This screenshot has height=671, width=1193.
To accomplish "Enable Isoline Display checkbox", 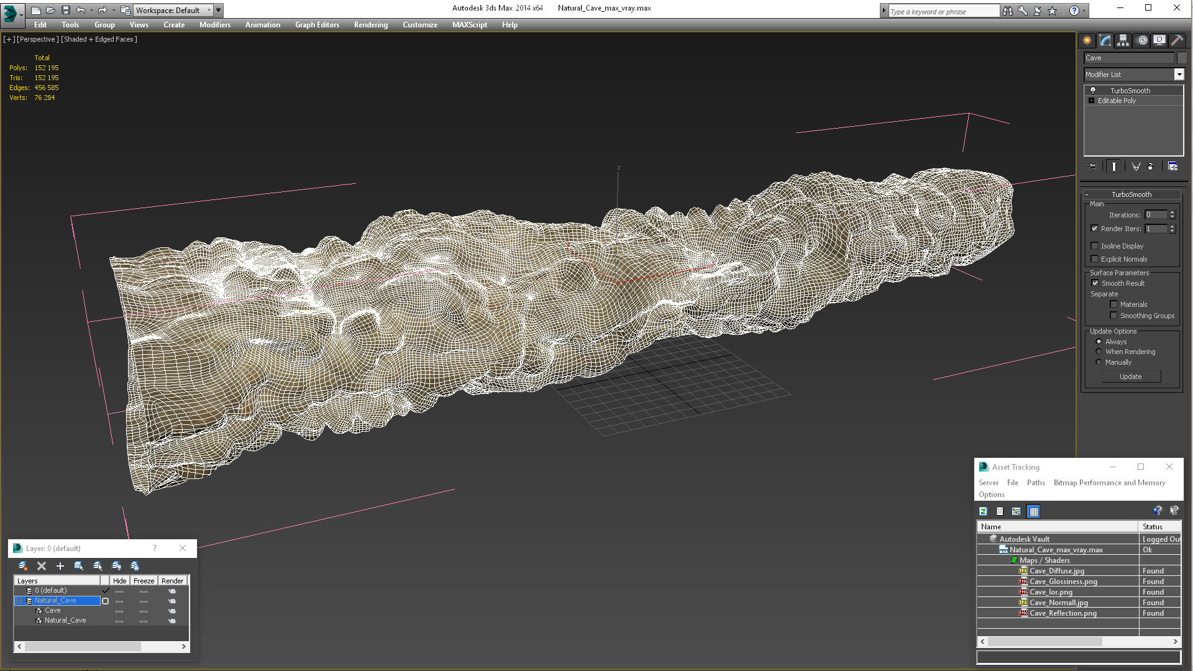I will [1095, 246].
